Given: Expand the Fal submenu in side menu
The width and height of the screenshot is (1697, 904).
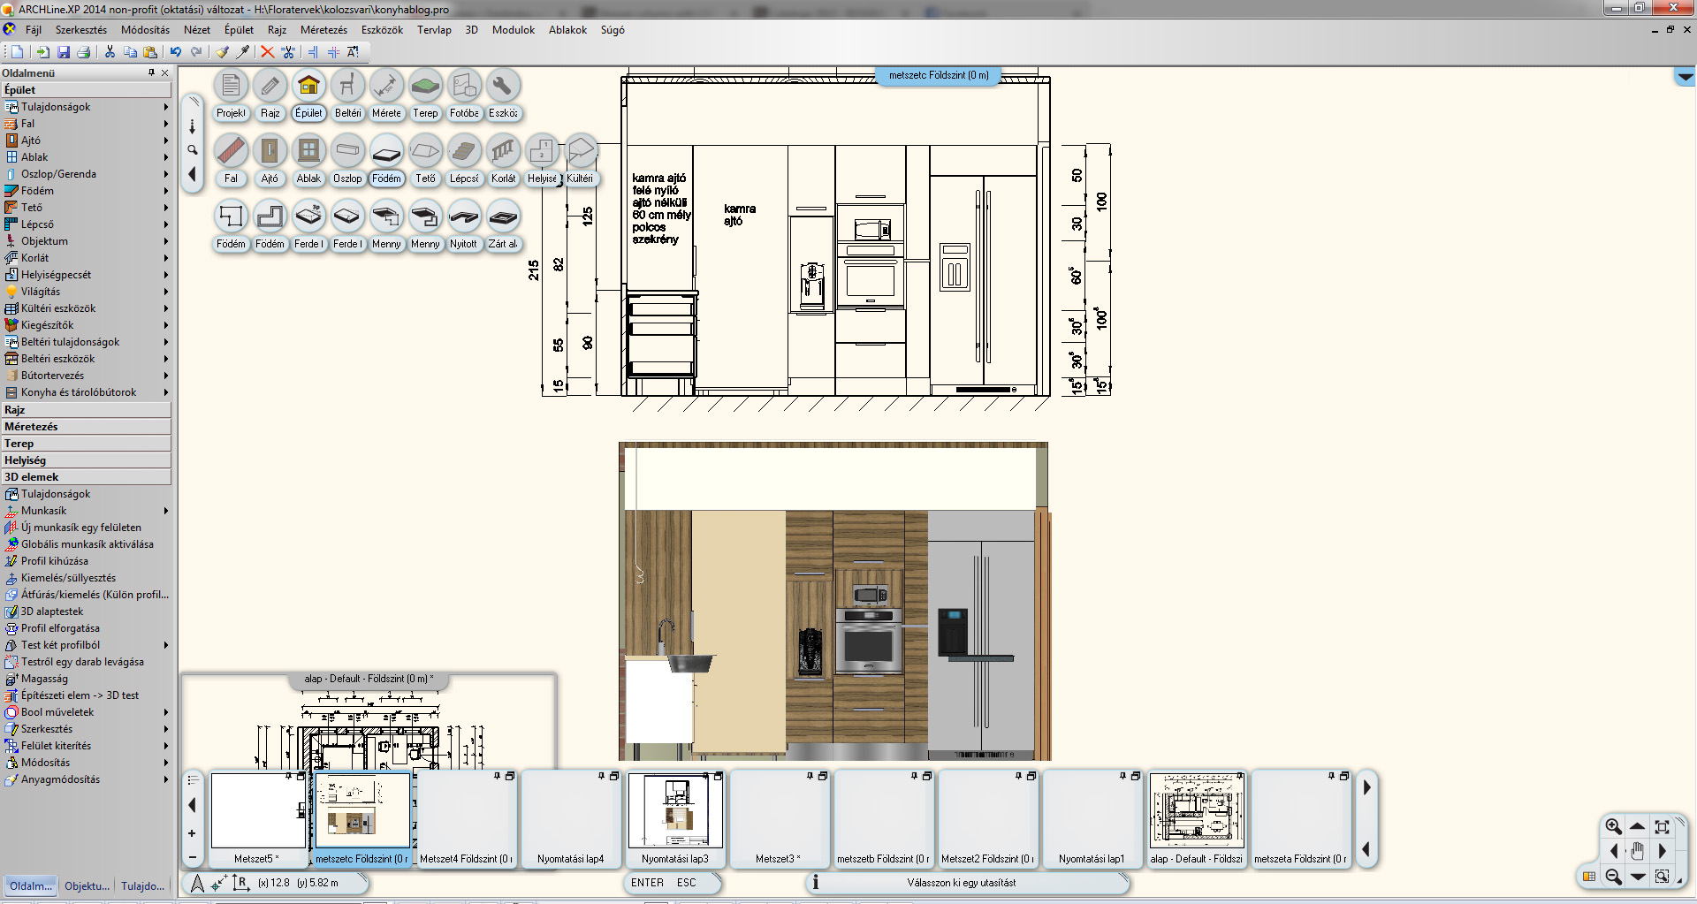Looking at the screenshot, I should [x=165, y=124].
